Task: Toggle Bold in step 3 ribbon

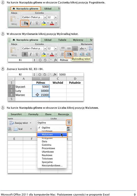Action: click(25, 54)
